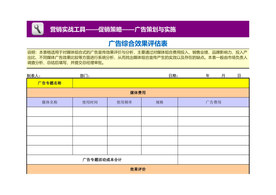This screenshot has height=195, width=276.
Task: Click the 说明 description text block
Action: pyautogui.click(x=138, y=58)
